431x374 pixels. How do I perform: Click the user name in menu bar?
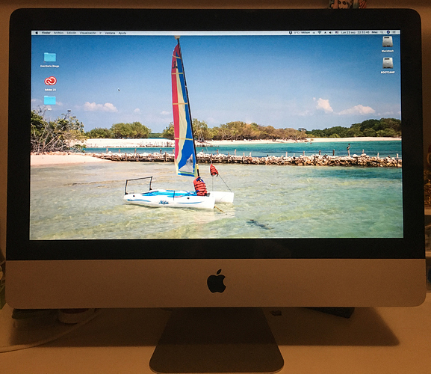375,32
